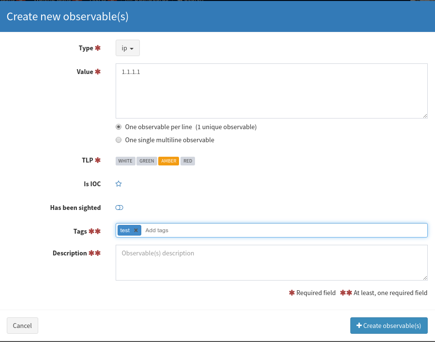This screenshot has width=435, height=342.
Task: Click the Required field legend text
Action: [315, 293]
